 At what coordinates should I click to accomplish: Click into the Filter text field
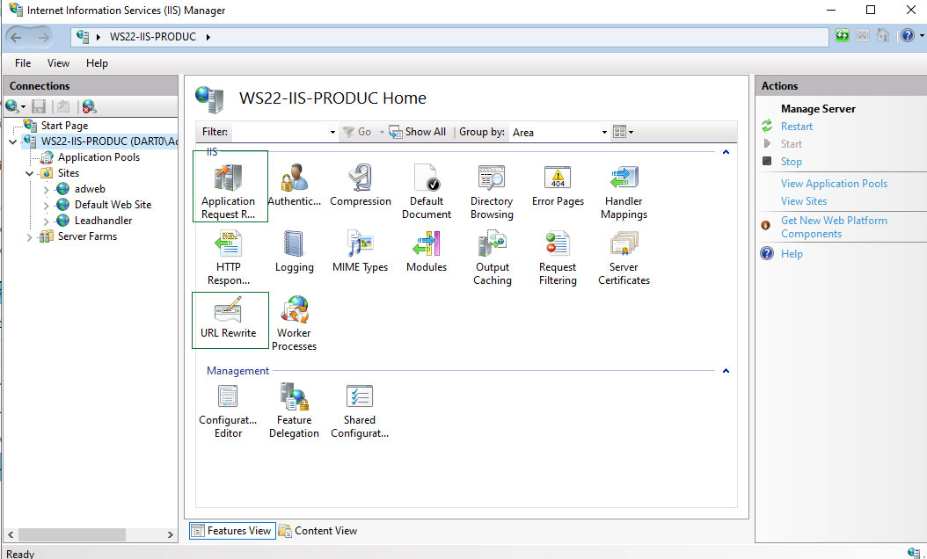tap(281, 133)
